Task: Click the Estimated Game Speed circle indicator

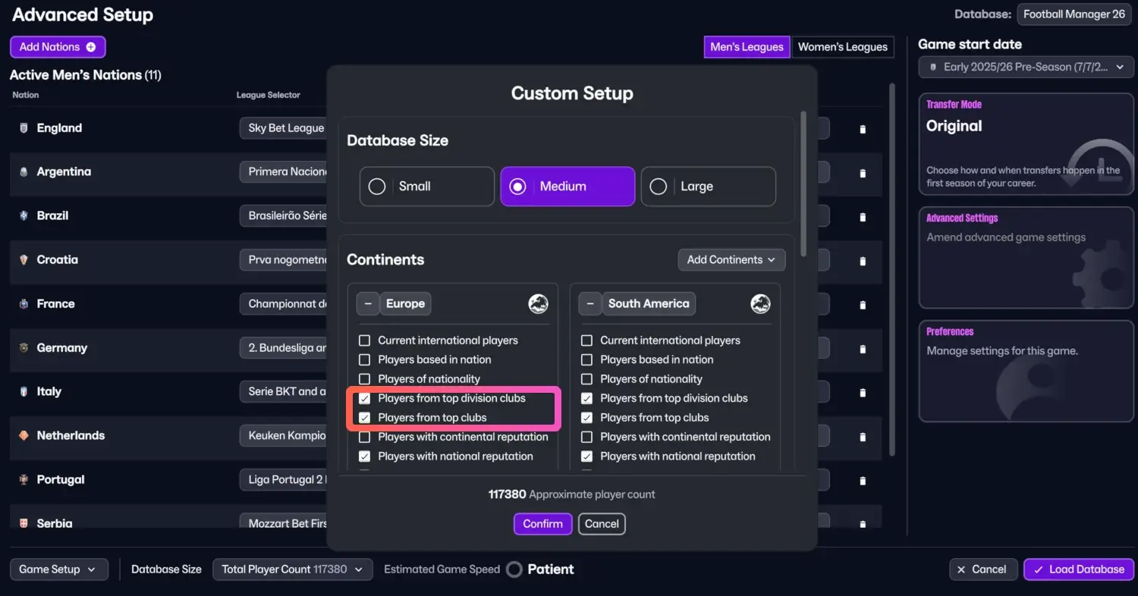Action: 514,569
